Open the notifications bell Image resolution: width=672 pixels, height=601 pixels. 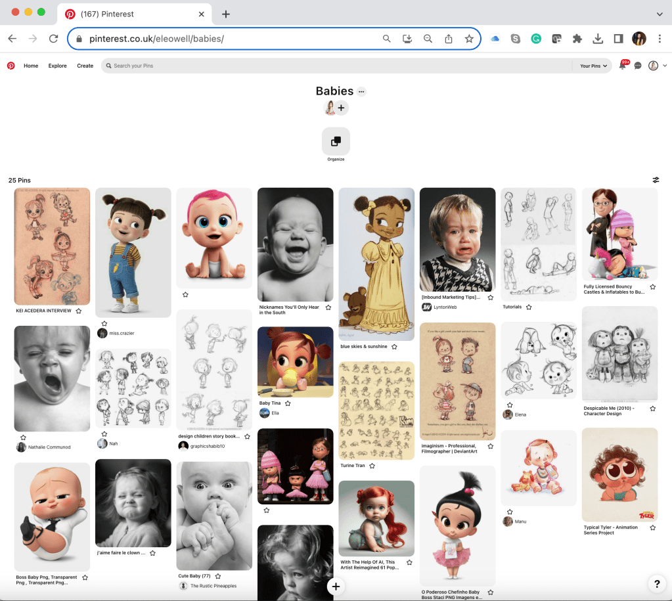click(622, 66)
